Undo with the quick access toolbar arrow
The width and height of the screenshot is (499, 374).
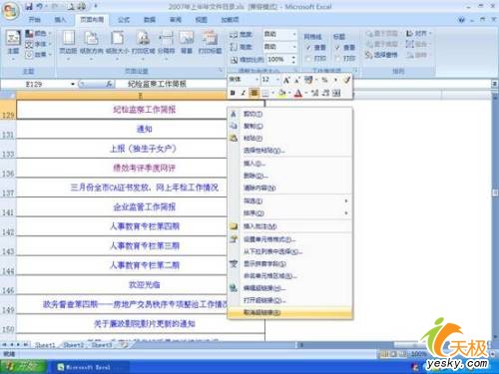pos(39,6)
